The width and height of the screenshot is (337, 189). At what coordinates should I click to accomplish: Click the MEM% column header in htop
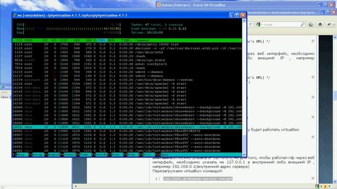[111, 40]
